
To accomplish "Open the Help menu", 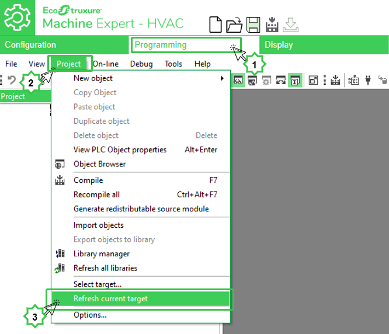I will [x=203, y=64].
